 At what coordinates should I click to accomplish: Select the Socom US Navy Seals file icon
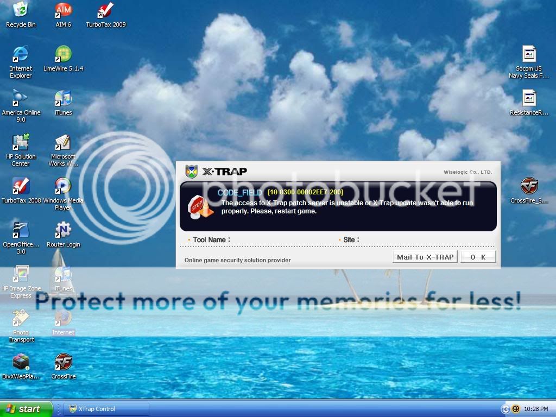coord(529,54)
